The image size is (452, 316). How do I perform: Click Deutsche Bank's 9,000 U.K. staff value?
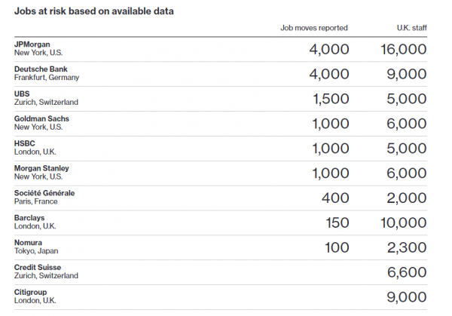407,74
